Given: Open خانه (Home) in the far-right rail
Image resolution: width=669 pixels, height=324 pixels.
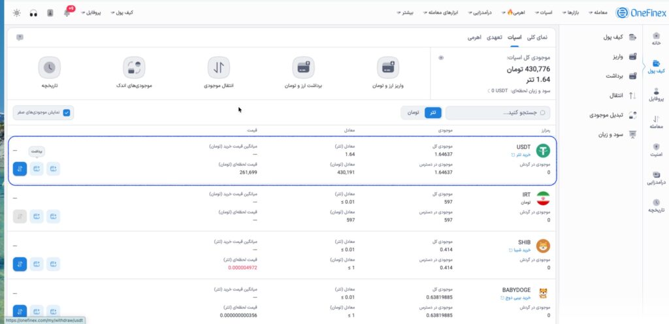Looking at the screenshot, I should 656,38.
